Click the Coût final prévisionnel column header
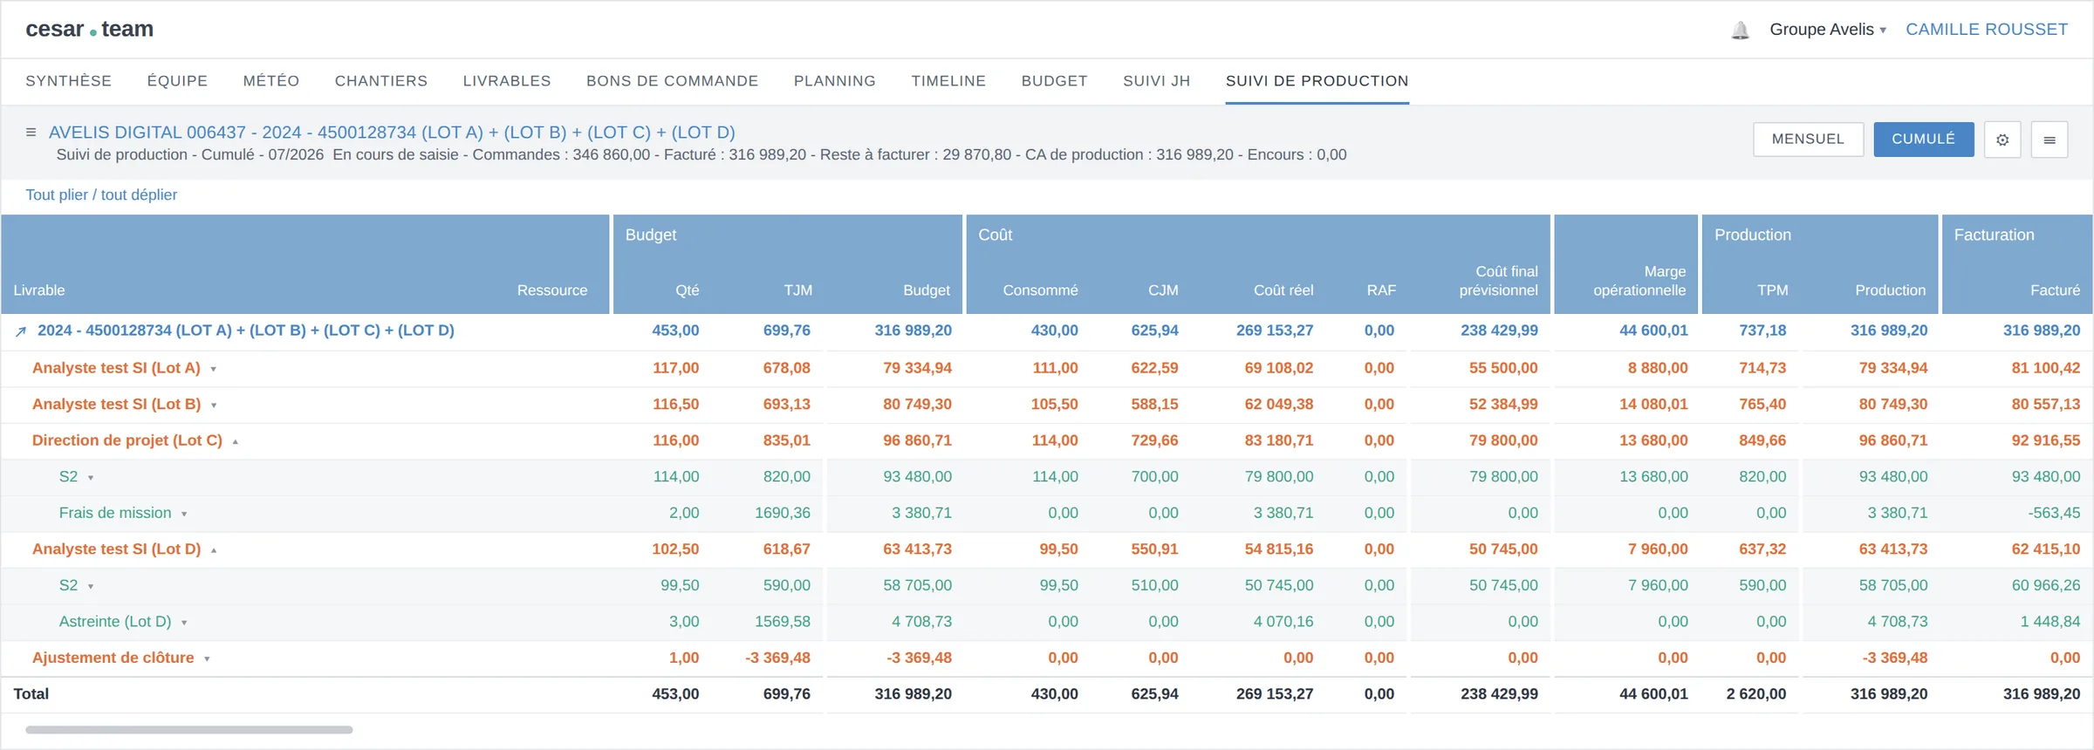Screen dimensions: 2094x750 pyautogui.click(x=1498, y=282)
